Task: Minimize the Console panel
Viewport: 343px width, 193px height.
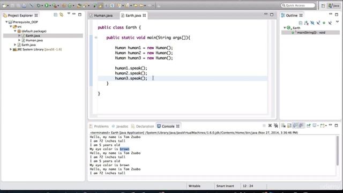Action: [331, 125]
